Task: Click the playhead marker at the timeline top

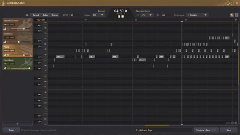Action: tap(182, 22)
